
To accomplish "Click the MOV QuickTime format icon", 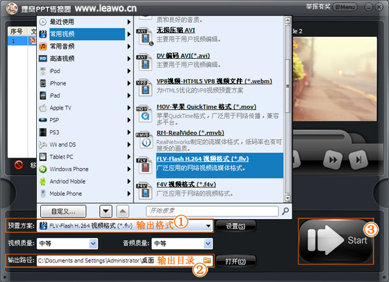I will (145, 114).
